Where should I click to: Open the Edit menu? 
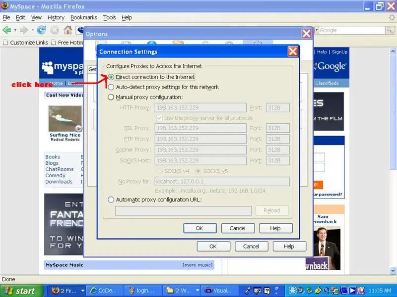20,17
